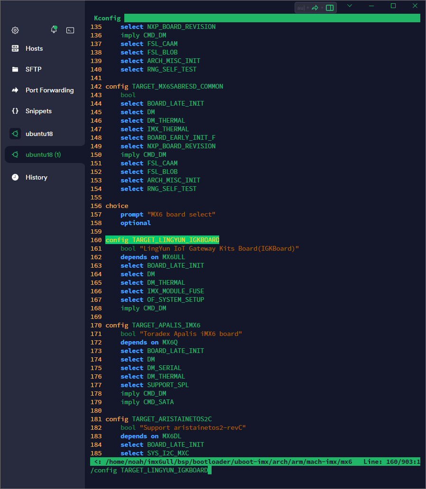Click "select BOARD_EARLY_INIT_F" on line 148
426x489 pixels.
(x=168, y=137)
